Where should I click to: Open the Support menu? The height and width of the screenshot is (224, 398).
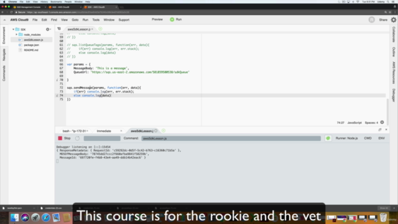coord(124,20)
